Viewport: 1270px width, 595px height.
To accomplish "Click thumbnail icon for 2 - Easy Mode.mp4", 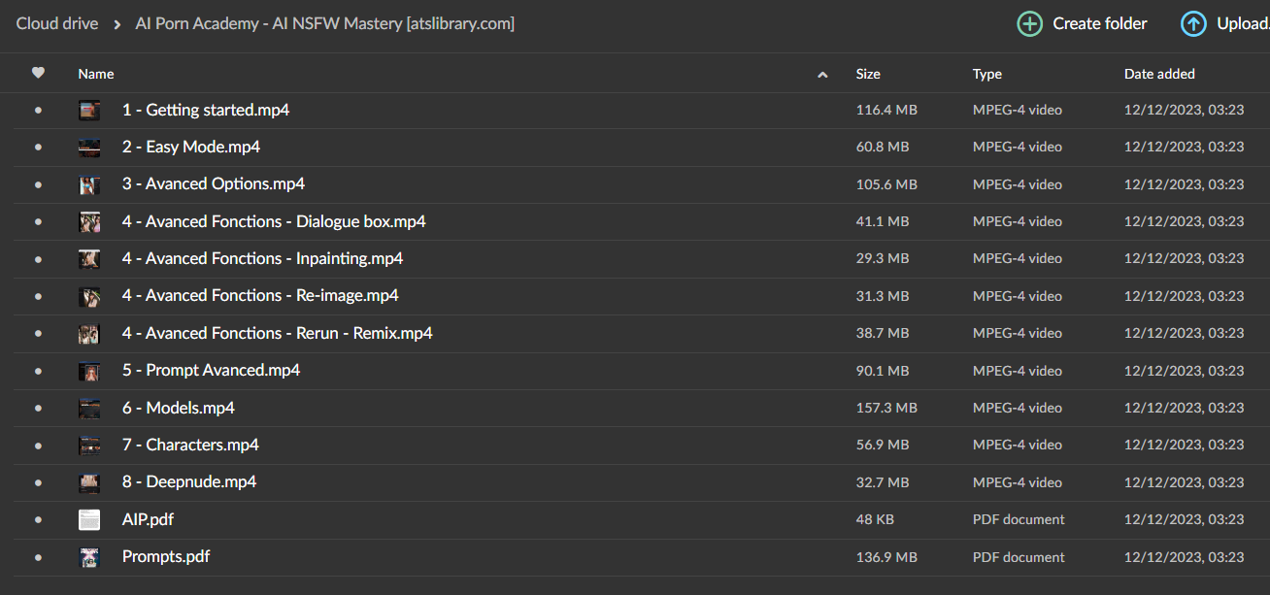I will click(89, 148).
